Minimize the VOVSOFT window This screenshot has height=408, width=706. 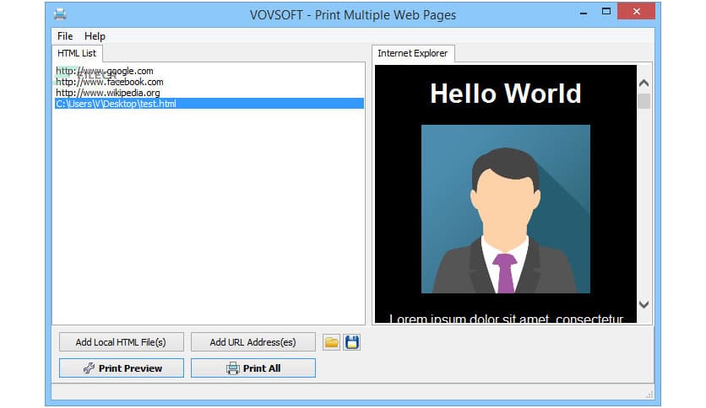pyautogui.click(x=584, y=13)
